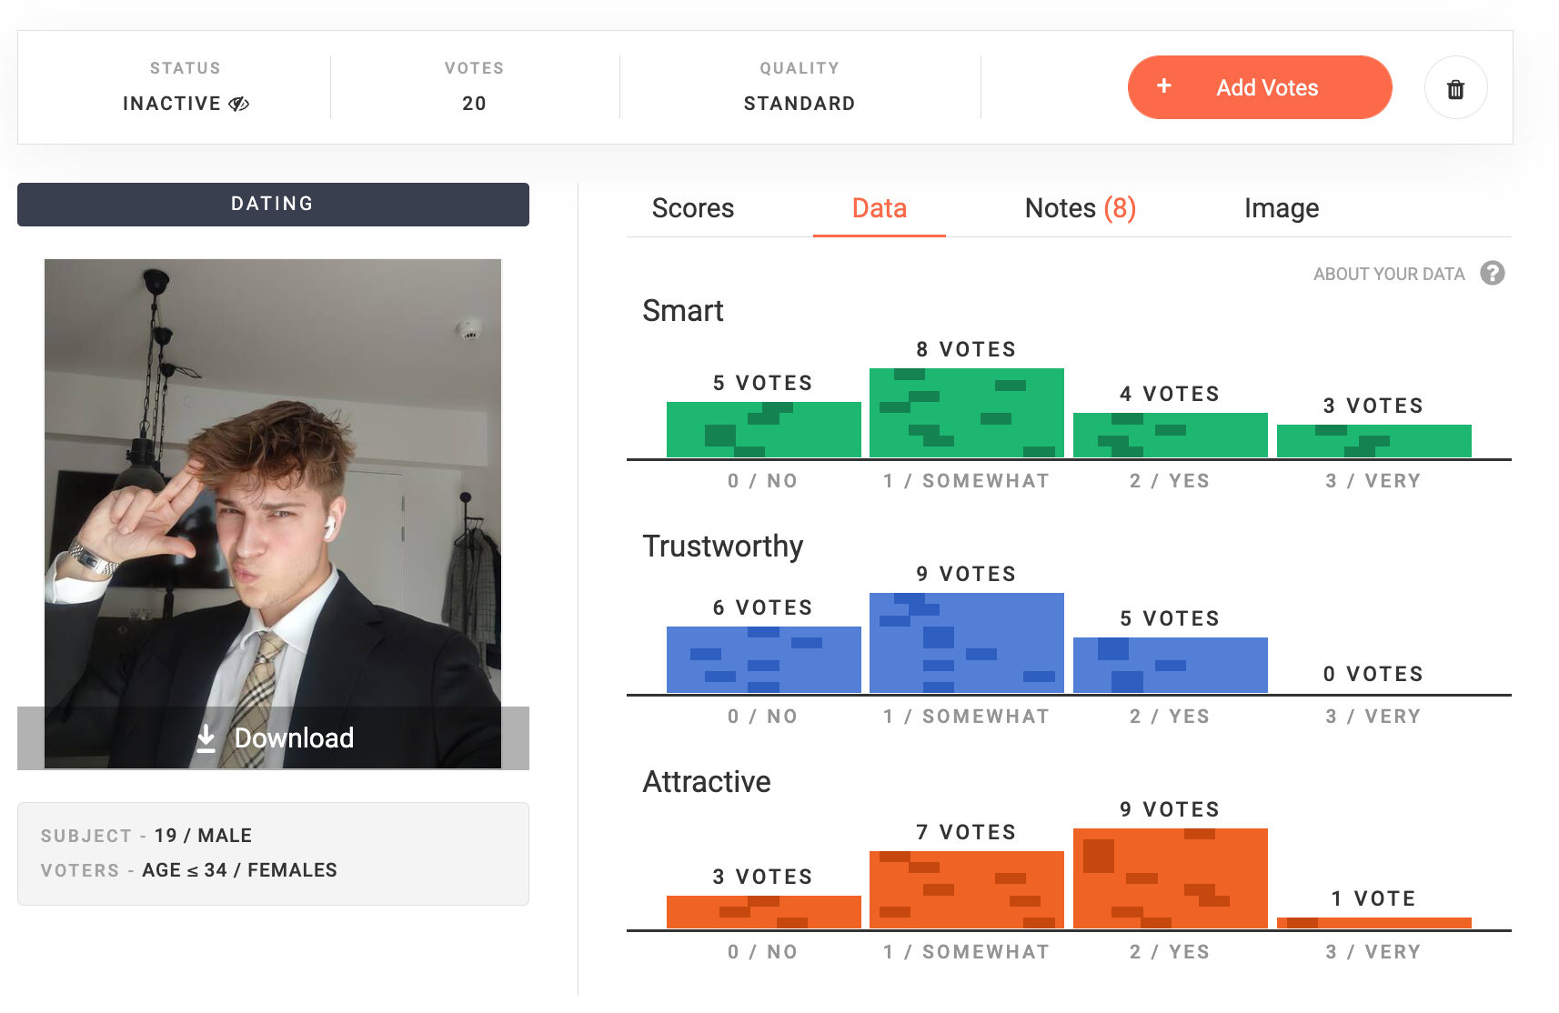Click the download arrow icon
The image size is (1559, 1013).
pos(206,738)
